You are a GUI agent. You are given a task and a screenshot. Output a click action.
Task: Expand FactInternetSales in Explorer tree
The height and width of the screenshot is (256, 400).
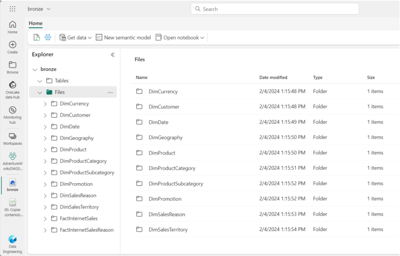click(x=45, y=219)
